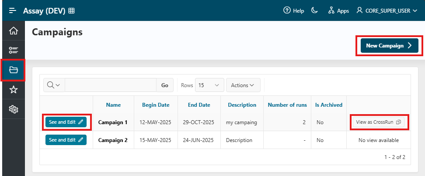425x176 pixels.
Task: Sort by the End Date column header
Action: [x=199, y=105]
